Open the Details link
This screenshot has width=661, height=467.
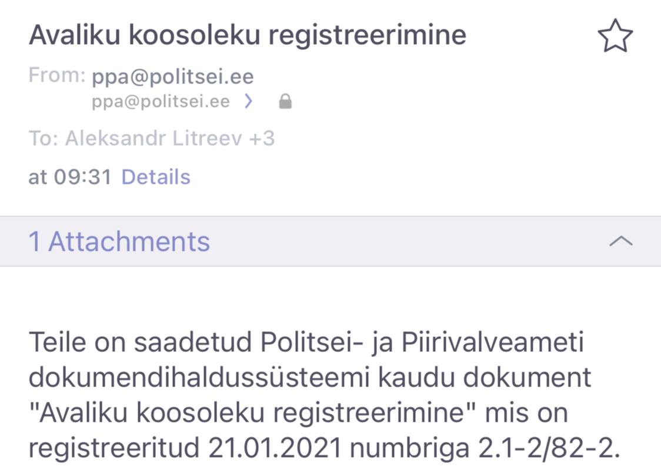(156, 177)
